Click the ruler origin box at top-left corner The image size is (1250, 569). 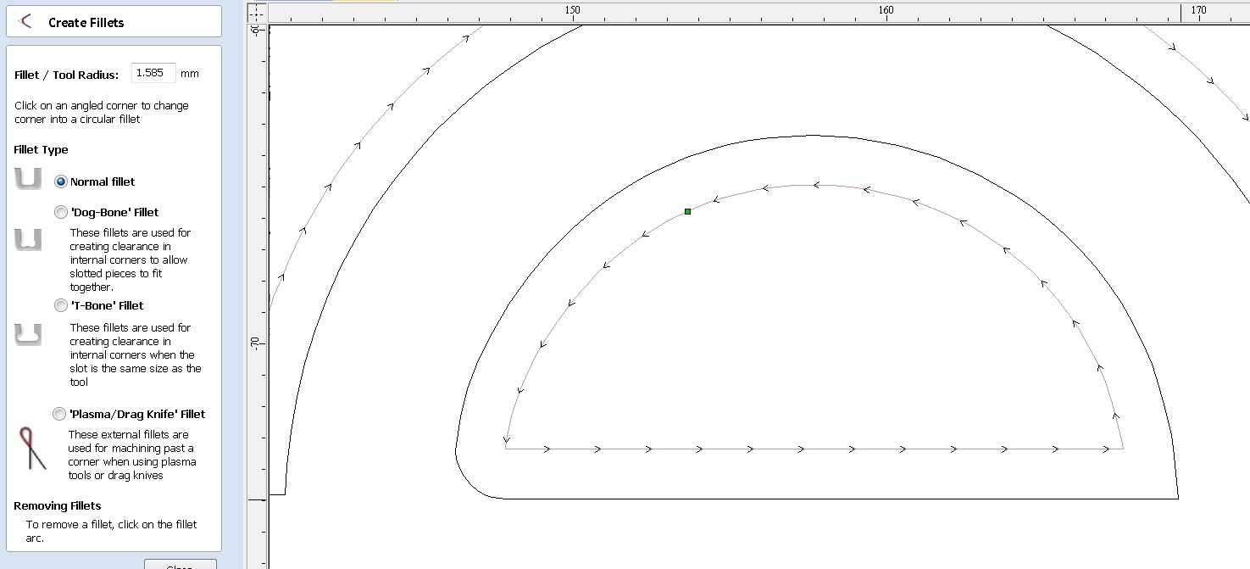(x=257, y=13)
